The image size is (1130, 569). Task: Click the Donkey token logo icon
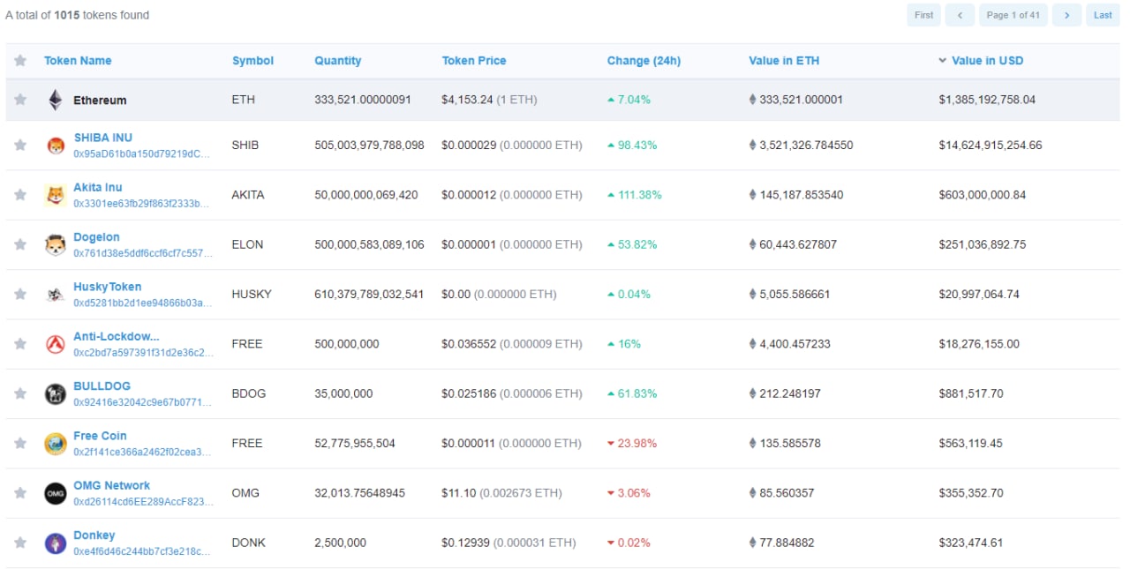(x=56, y=543)
